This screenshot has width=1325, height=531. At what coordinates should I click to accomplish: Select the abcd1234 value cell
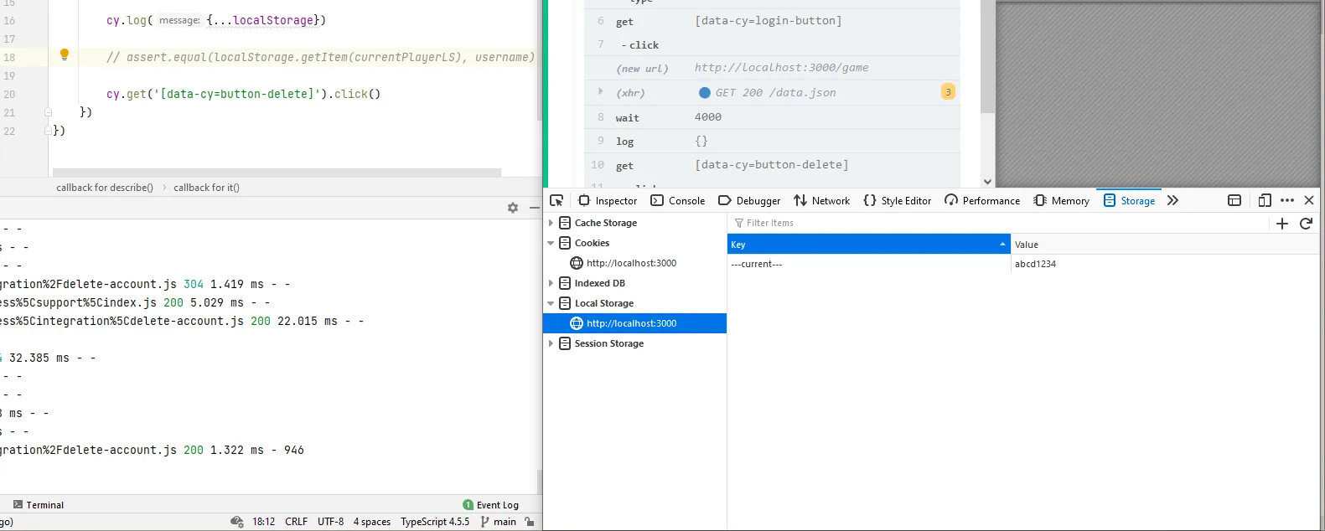point(1165,264)
